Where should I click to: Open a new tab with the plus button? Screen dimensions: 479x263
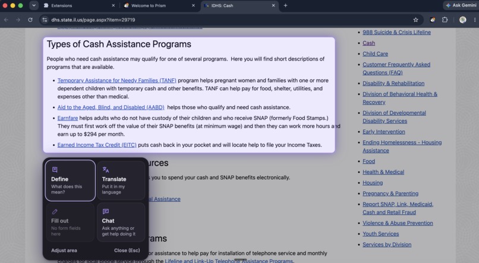tap(285, 5)
